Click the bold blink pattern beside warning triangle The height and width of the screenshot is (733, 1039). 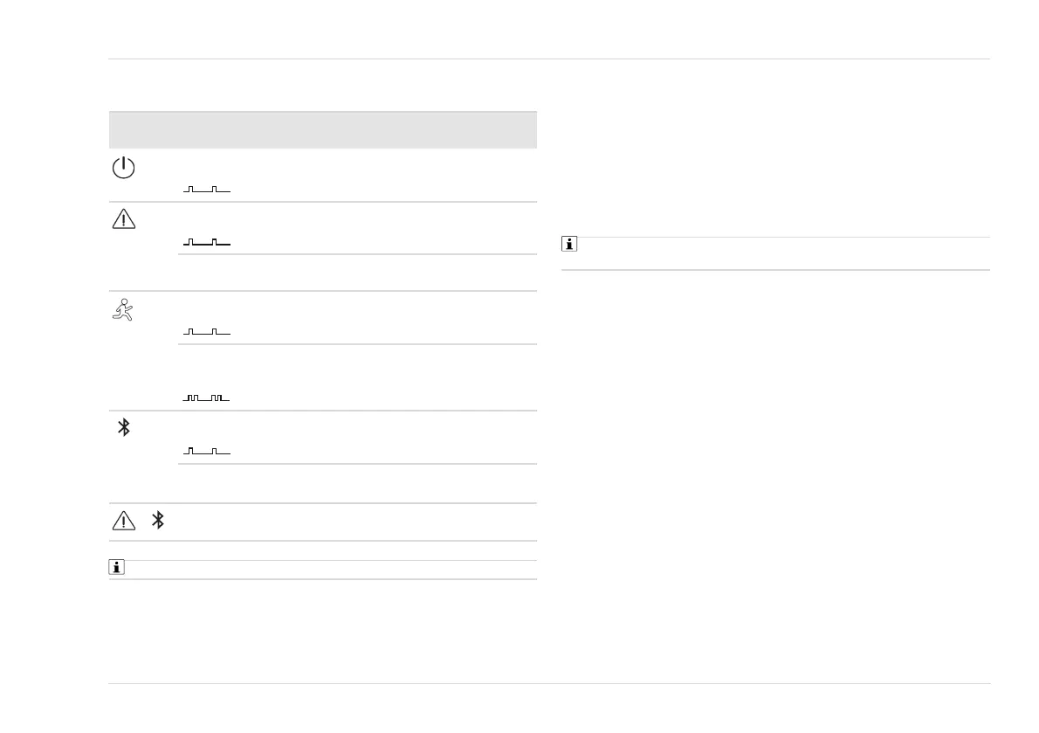[207, 242]
